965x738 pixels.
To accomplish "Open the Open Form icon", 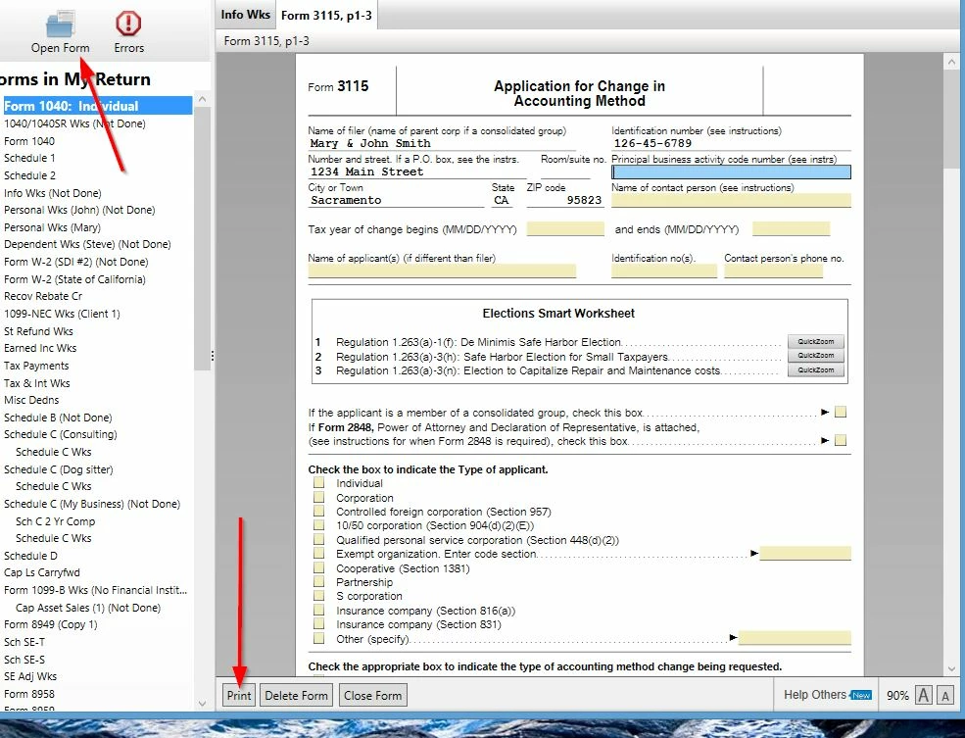I will click(61, 25).
